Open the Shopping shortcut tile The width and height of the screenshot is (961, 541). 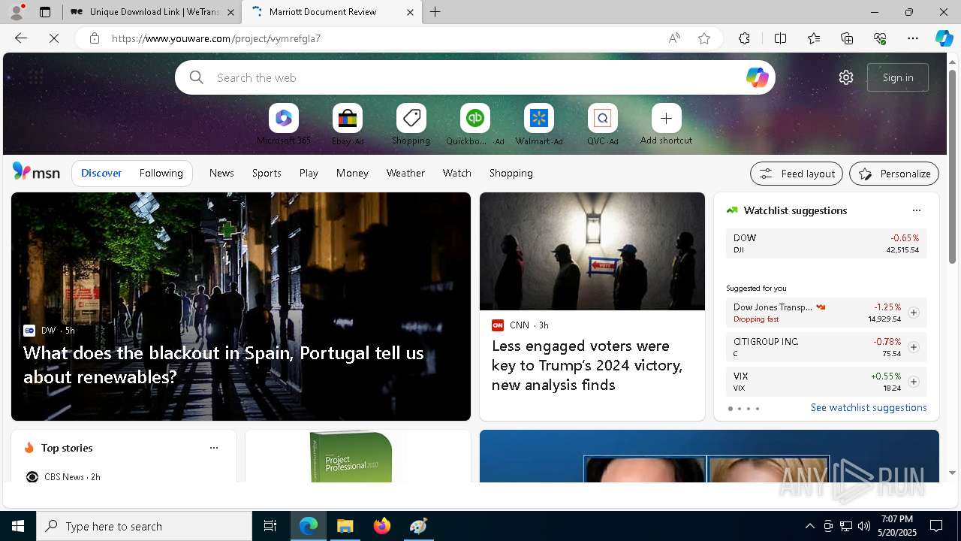click(x=411, y=118)
